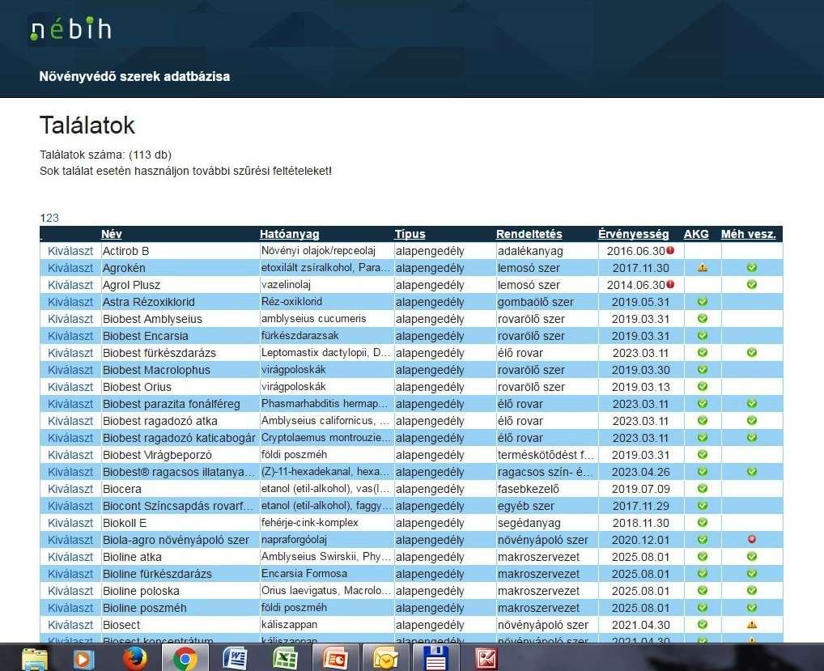This screenshot has height=671, width=824.
Task: Click the validity date 2019.07.09
Action: point(640,489)
